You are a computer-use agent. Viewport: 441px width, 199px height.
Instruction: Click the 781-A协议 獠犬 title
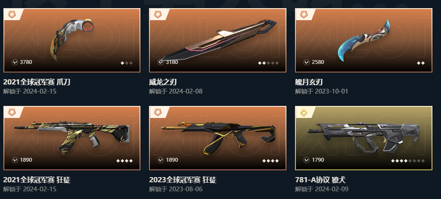(x=320, y=180)
